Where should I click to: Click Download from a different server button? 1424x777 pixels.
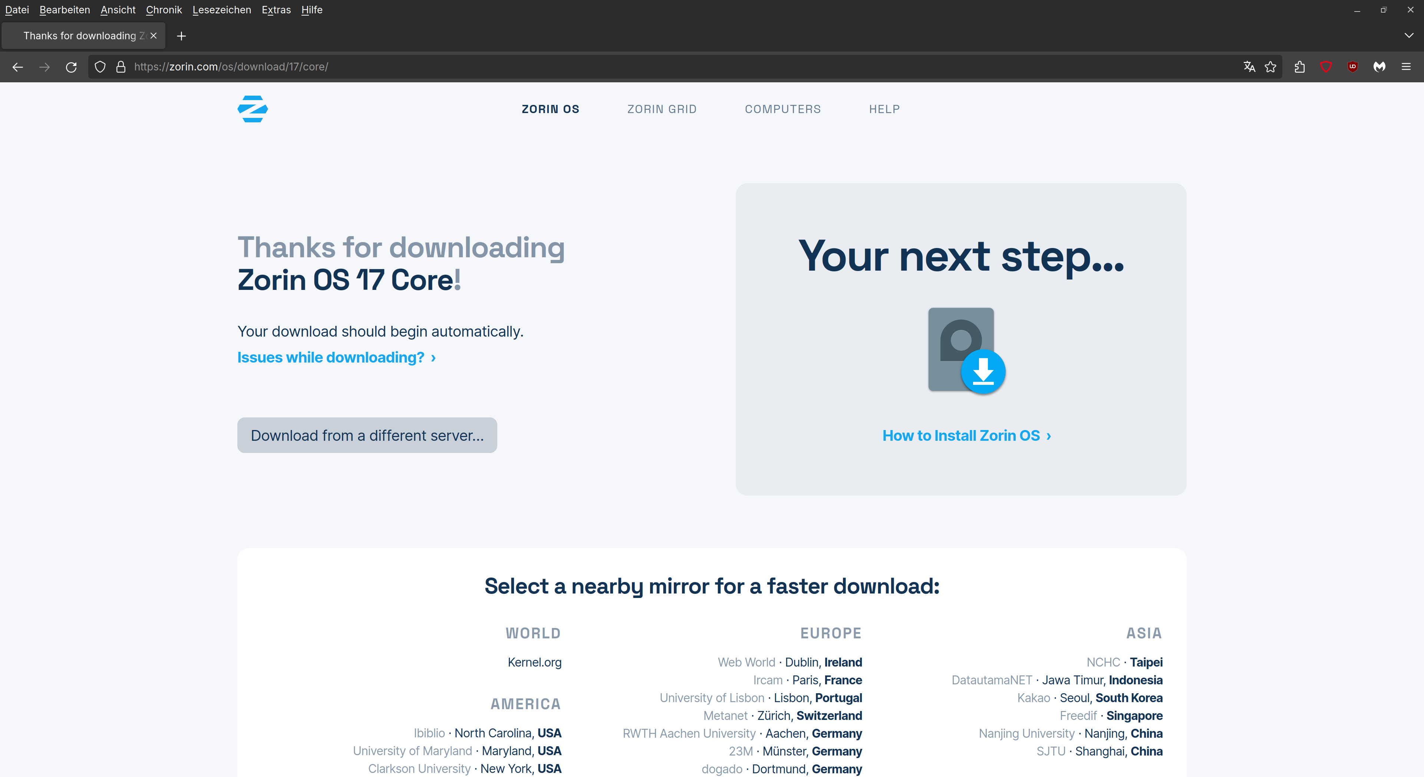[367, 436]
